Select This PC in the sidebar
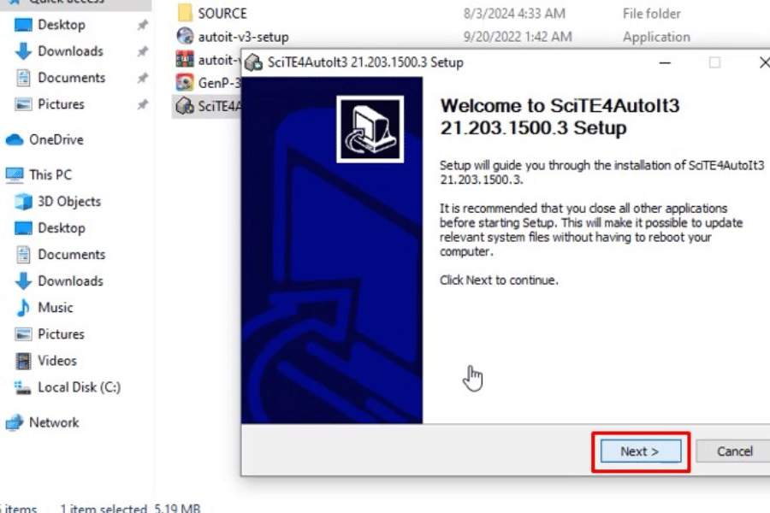Image resolution: width=770 pixels, height=513 pixels. tap(50, 174)
